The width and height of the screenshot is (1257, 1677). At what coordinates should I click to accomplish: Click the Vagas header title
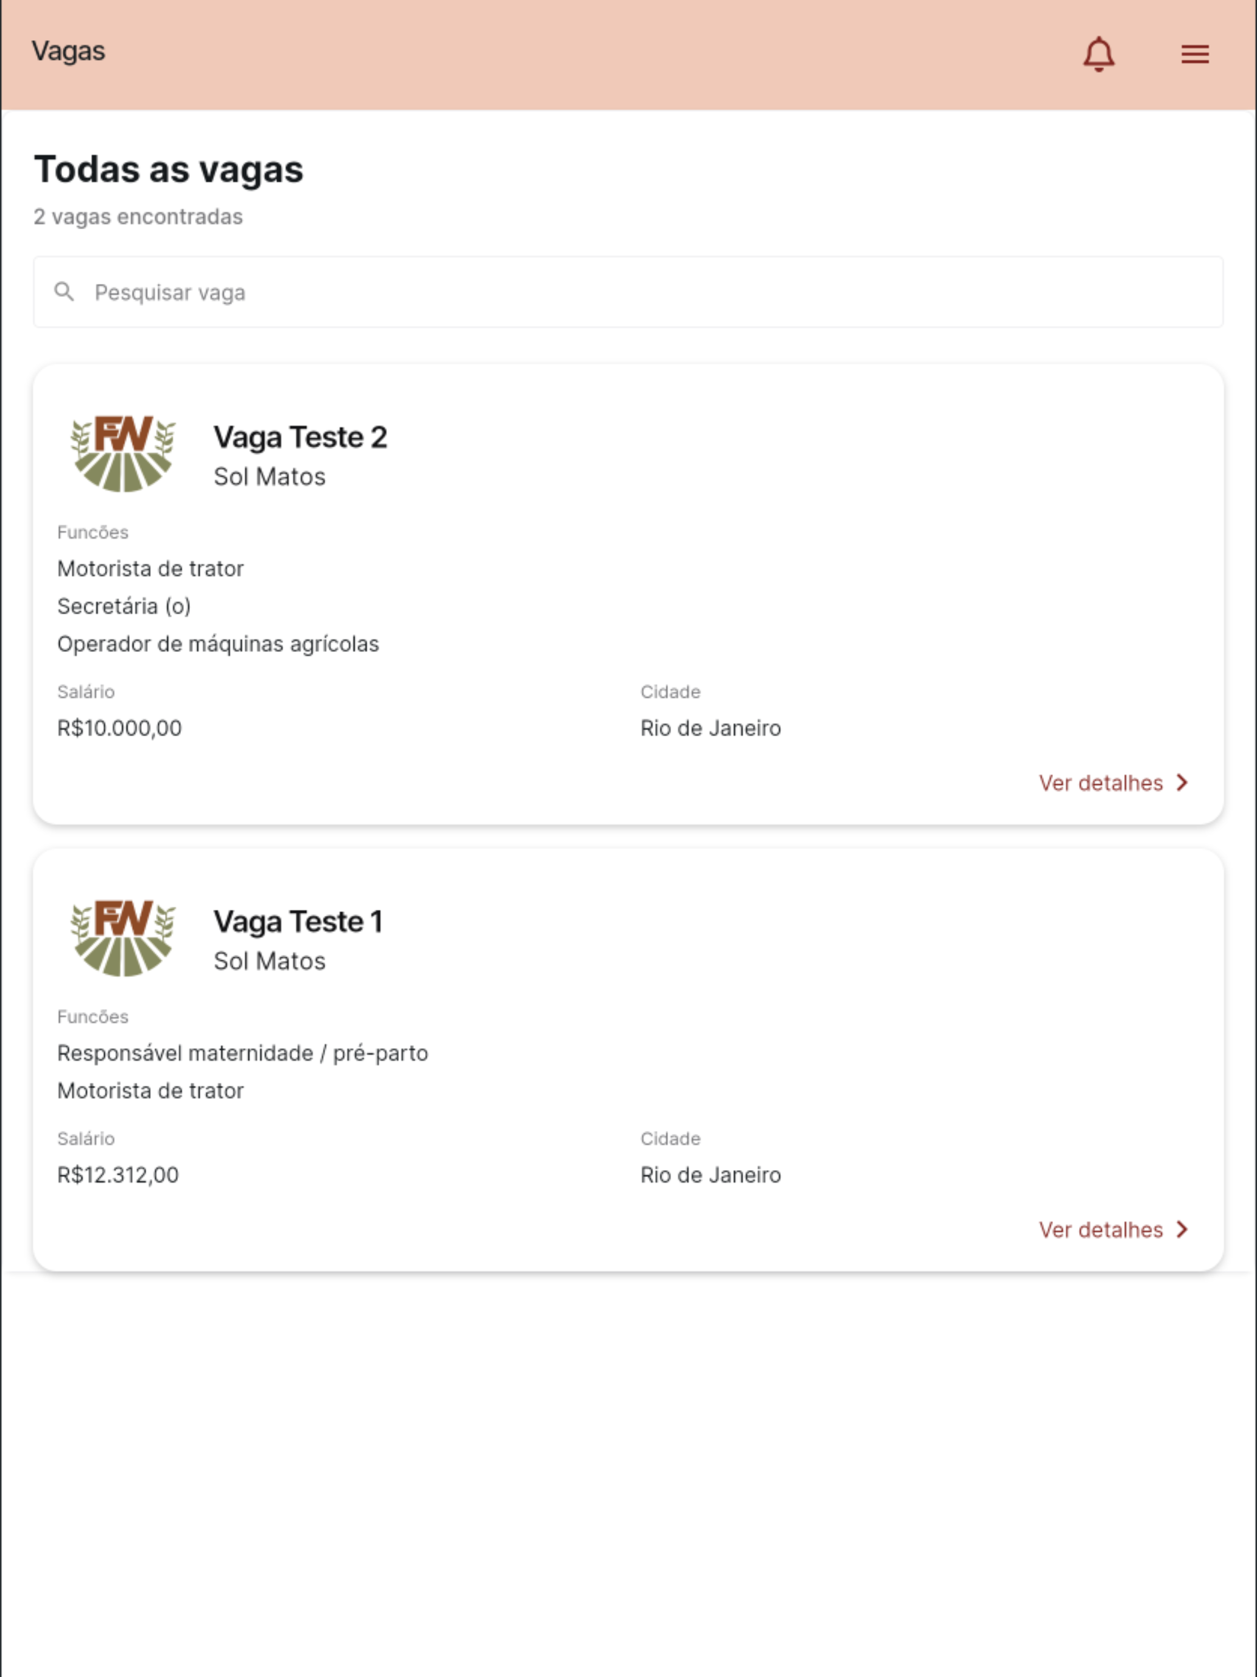68,52
